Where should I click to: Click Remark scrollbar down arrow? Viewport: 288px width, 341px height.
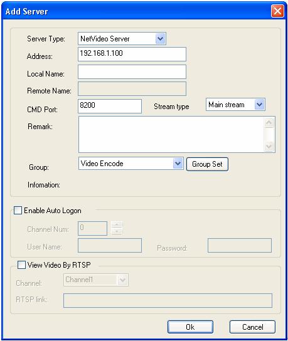click(269, 146)
